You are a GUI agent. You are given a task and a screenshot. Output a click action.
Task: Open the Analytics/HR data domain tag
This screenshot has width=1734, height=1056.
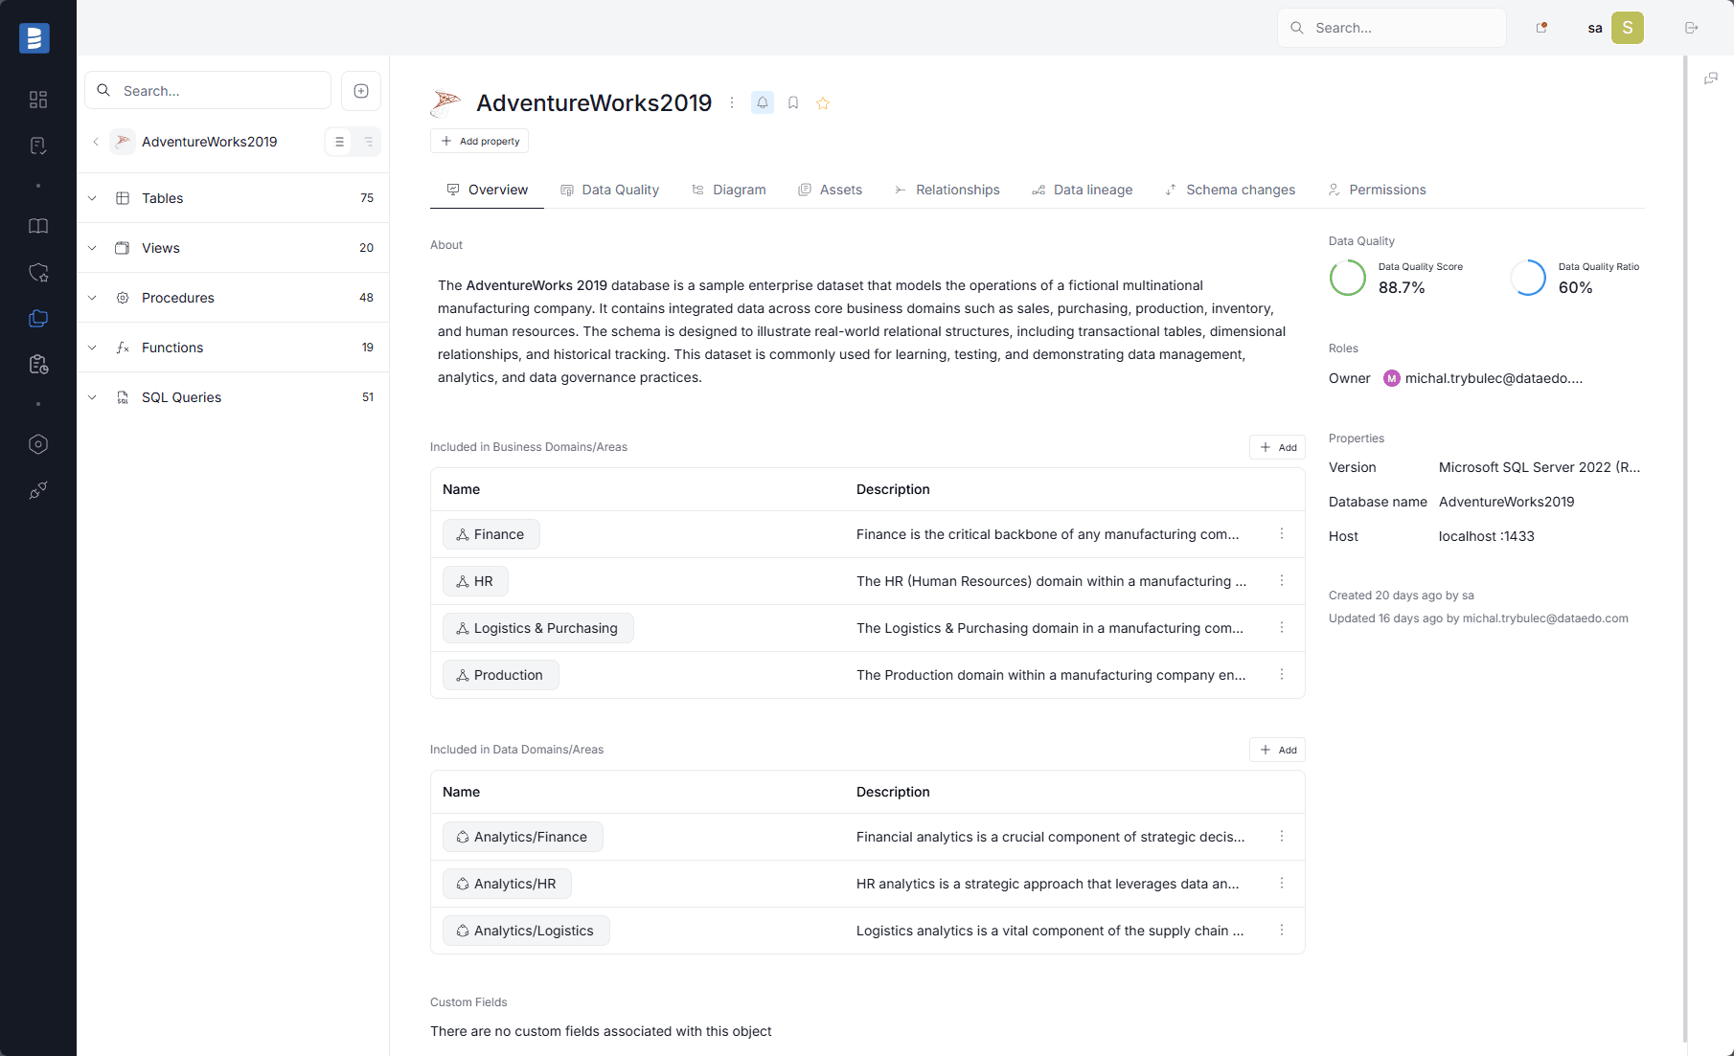pos(507,884)
